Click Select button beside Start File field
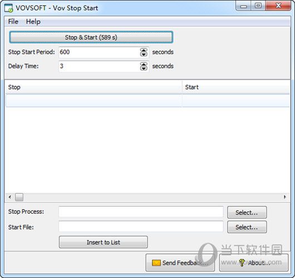295x278 pixels. point(247,227)
